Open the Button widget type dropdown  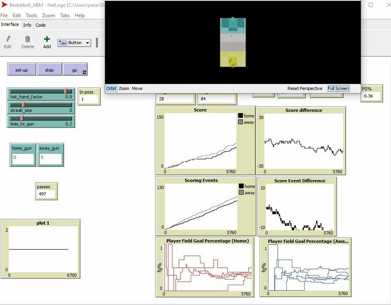coord(74,43)
